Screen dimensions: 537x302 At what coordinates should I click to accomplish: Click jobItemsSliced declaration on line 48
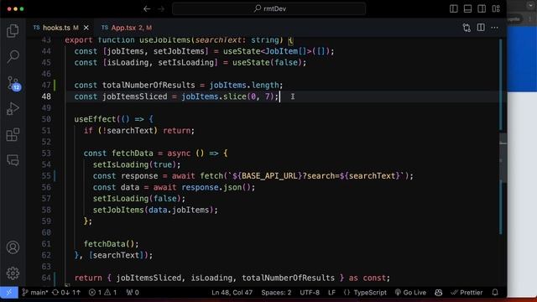coord(134,96)
